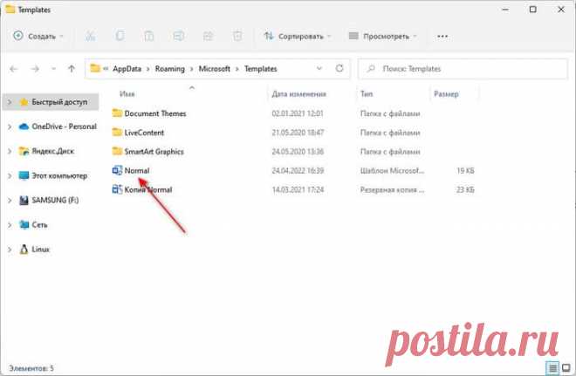Screen dimensions: 576x376
Task: Click the 19 КБ size cell
Action: (465, 171)
